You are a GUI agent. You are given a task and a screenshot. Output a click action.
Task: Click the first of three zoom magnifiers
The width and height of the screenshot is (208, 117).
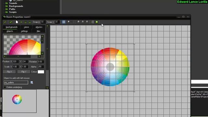pyautogui.click(x=78, y=22)
